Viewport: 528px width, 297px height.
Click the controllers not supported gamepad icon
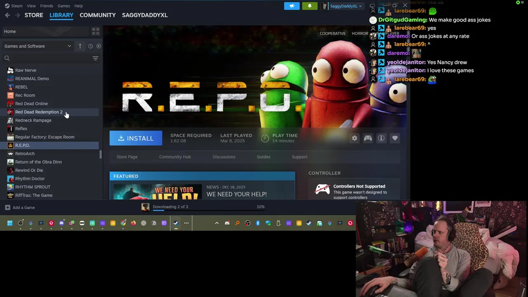(322, 189)
